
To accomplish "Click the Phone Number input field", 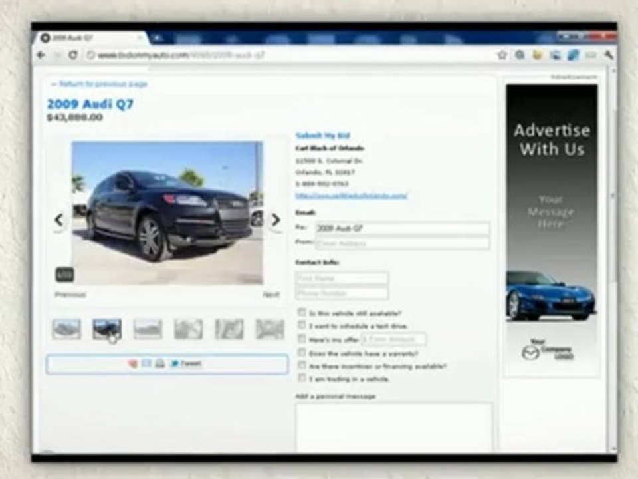I will (x=342, y=293).
